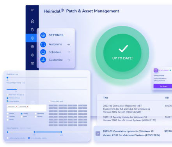172x147 pixels.
Task: Click the Check interval slider handle
Action: [x=7, y=78]
